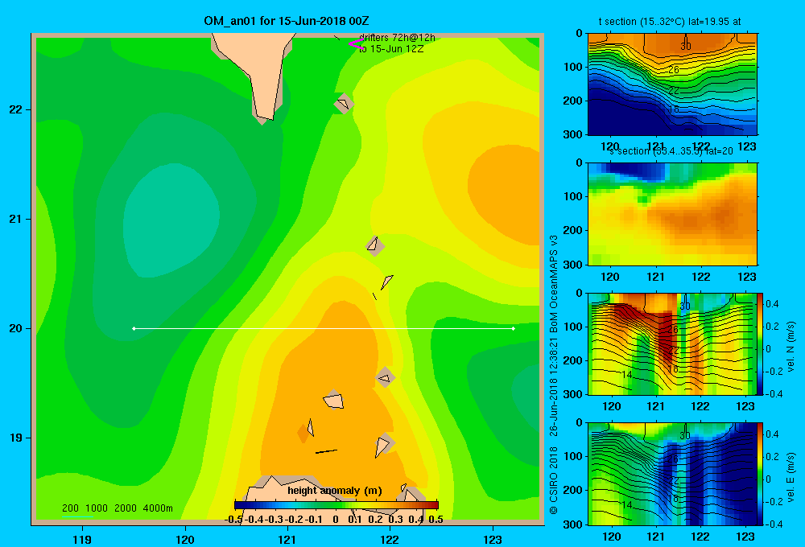
Task: Click the main map latitude label "19"
Action: click(x=16, y=438)
